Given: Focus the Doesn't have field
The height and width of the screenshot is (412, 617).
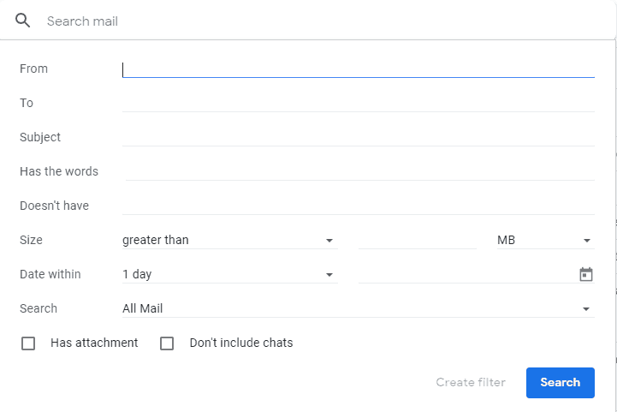Looking at the screenshot, I should tap(358, 206).
